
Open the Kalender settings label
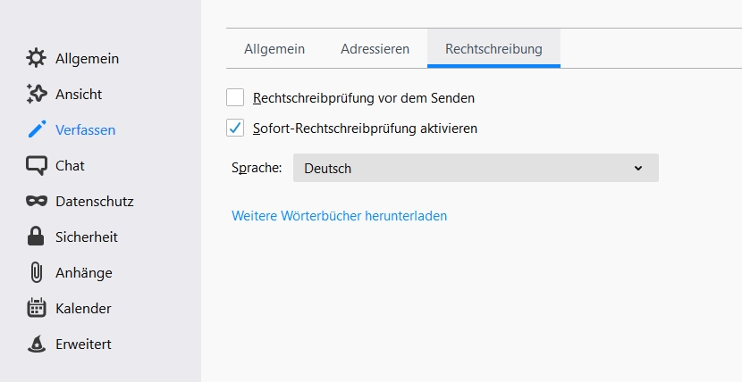click(83, 309)
